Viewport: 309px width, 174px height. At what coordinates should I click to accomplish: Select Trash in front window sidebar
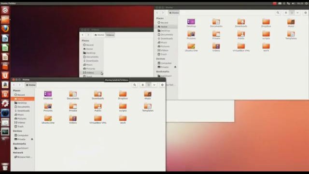(23, 127)
